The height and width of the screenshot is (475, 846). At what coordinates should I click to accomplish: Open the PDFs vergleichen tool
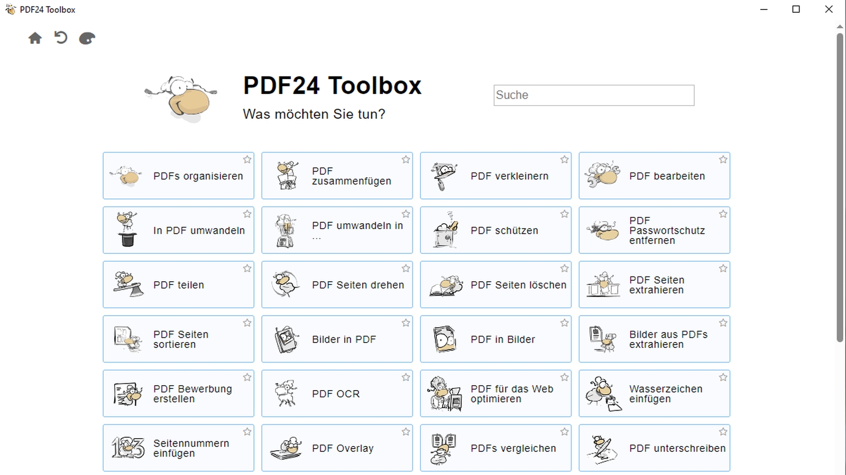pos(495,448)
